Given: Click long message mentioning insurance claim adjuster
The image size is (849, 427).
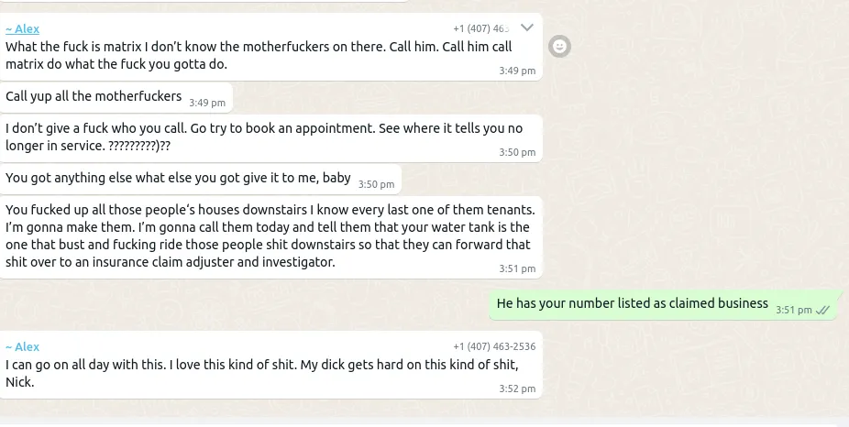Looking at the screenshot, I should (x=268, y=236).
